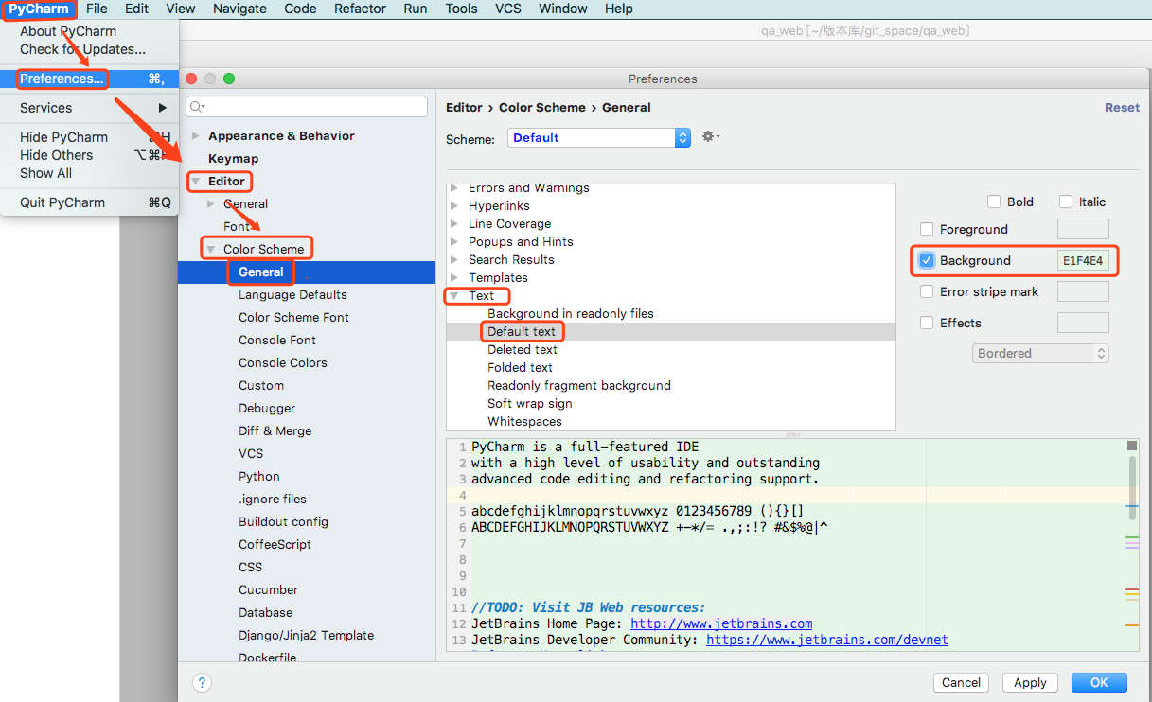Choose Preferences... in PyCharm menu
Screen dimensions: 1152x702
[x=89, y=79]
